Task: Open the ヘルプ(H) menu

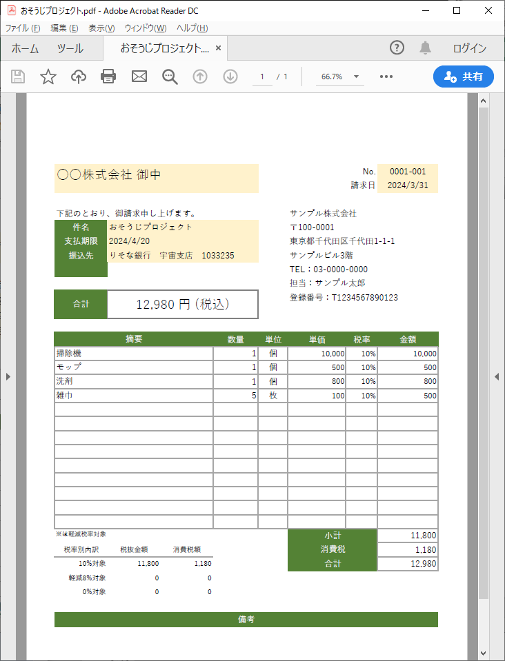Action: pos(192,28)
